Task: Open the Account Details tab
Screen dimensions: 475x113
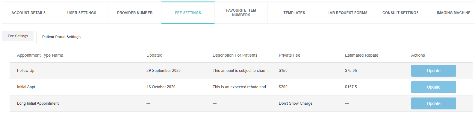Action: (x=28, y=13)
